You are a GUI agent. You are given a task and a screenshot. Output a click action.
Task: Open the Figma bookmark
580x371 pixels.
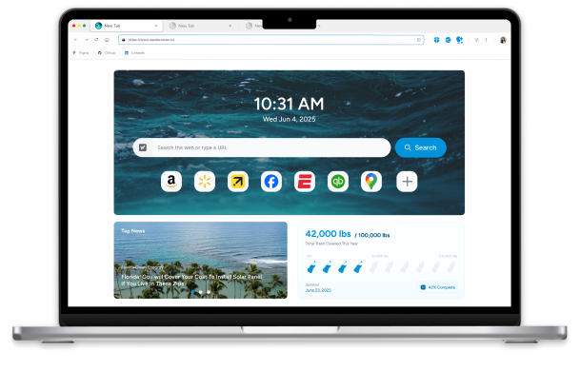(81, 53)
